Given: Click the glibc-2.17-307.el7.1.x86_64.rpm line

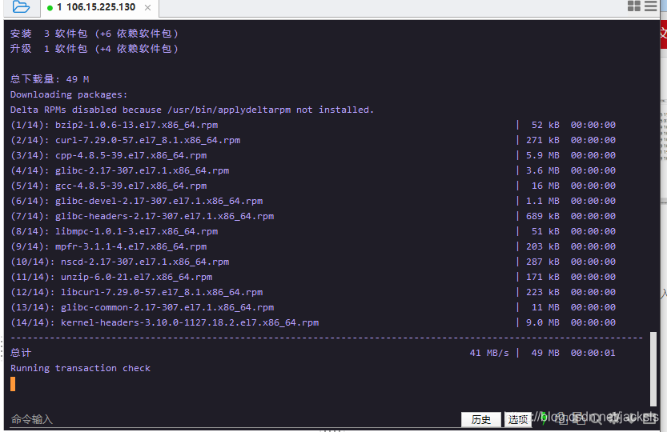Looking at the screenshot, I should [313, 170].
